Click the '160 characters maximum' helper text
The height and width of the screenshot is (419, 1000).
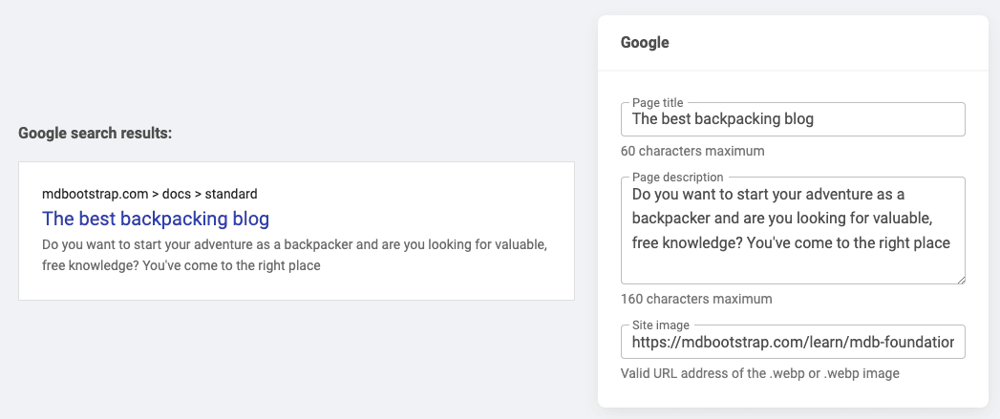tap(696, 299)
